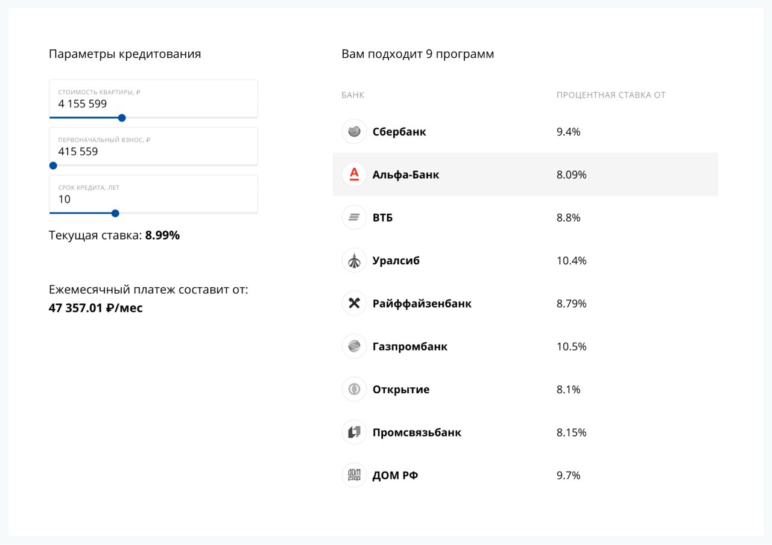Click the Открытие bank logo icon
772x545 pixels.
click(354, 390)
